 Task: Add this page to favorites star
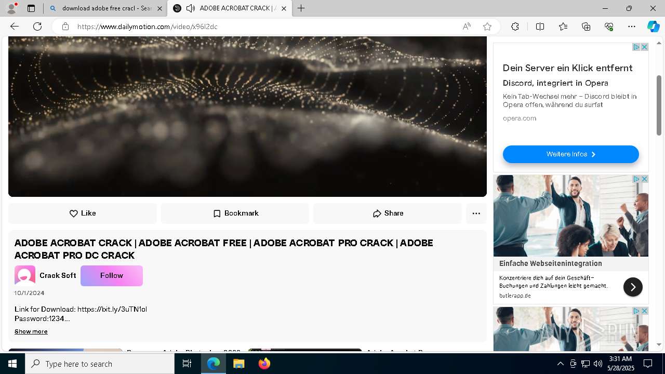[487, 26]
